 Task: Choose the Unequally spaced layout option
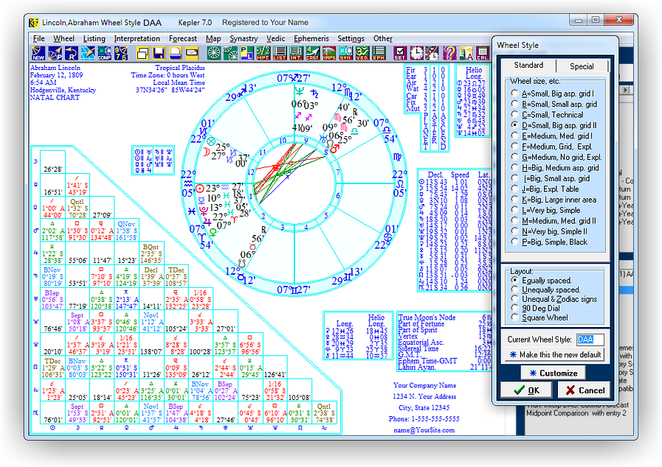point(546,289)
